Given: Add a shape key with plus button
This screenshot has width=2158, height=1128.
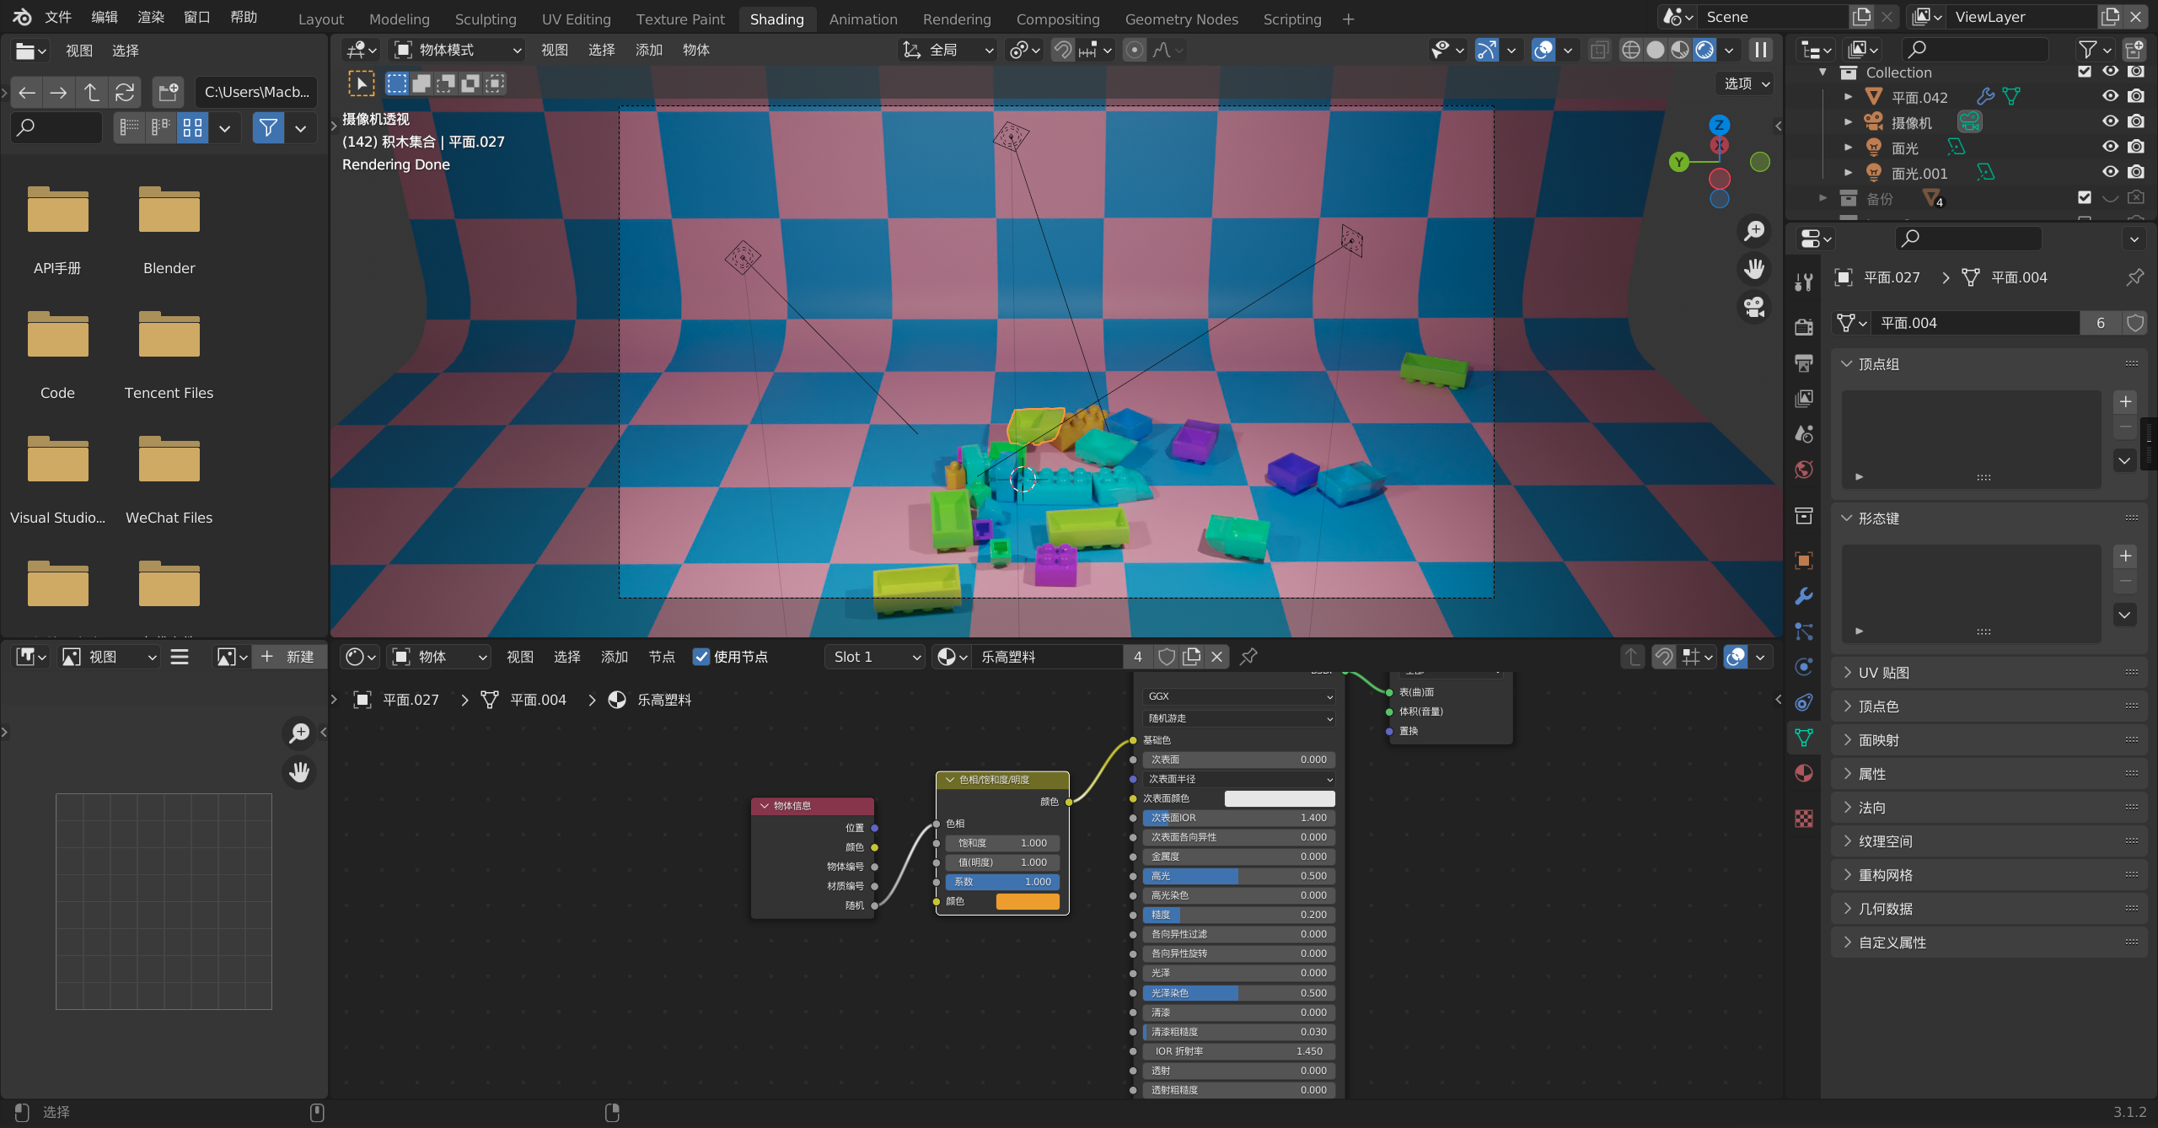Looking at the screenshot, I should click(x=2126, y=556).
